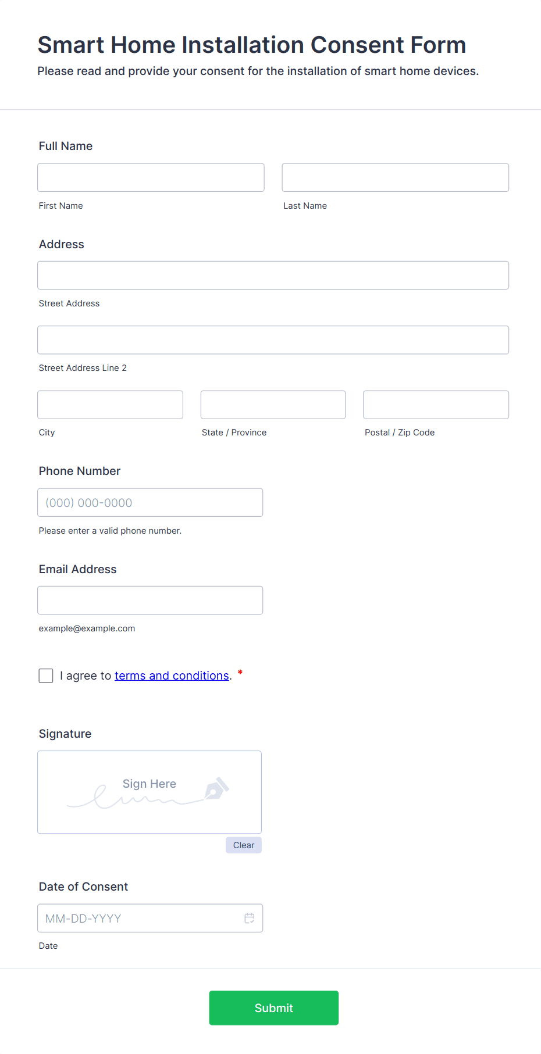Check the terms and conditions agreement box

click(46, 676)
